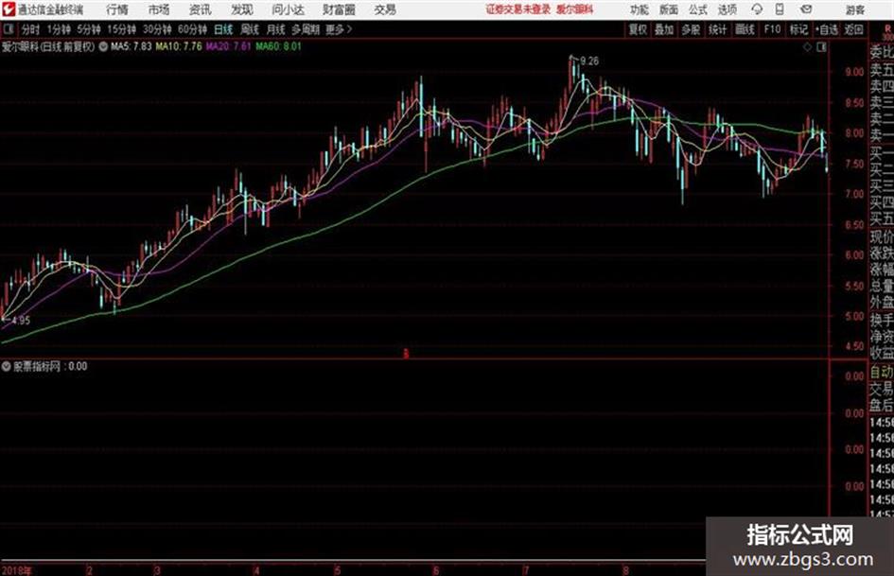The height and width of the screenshot is (576, 894).
Task: Click the diamond icon at chart top right
Action: click(x=807, y=47)
